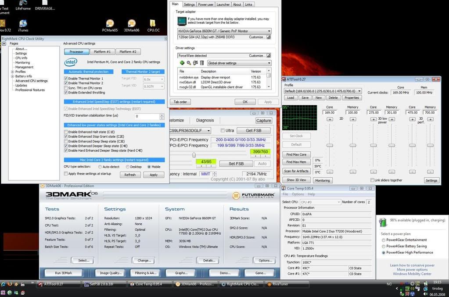The height and width of the screenshot is (297, 449).
Task: Expand the Battery info tree node
Action: pyautogui.click(x=12, y=76)
